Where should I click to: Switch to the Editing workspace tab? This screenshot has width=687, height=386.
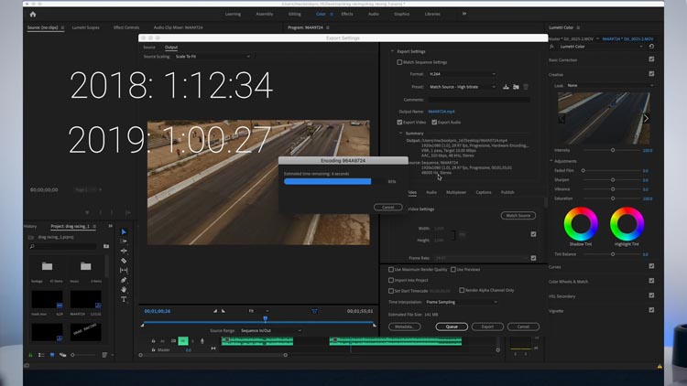tap(294, 14)
